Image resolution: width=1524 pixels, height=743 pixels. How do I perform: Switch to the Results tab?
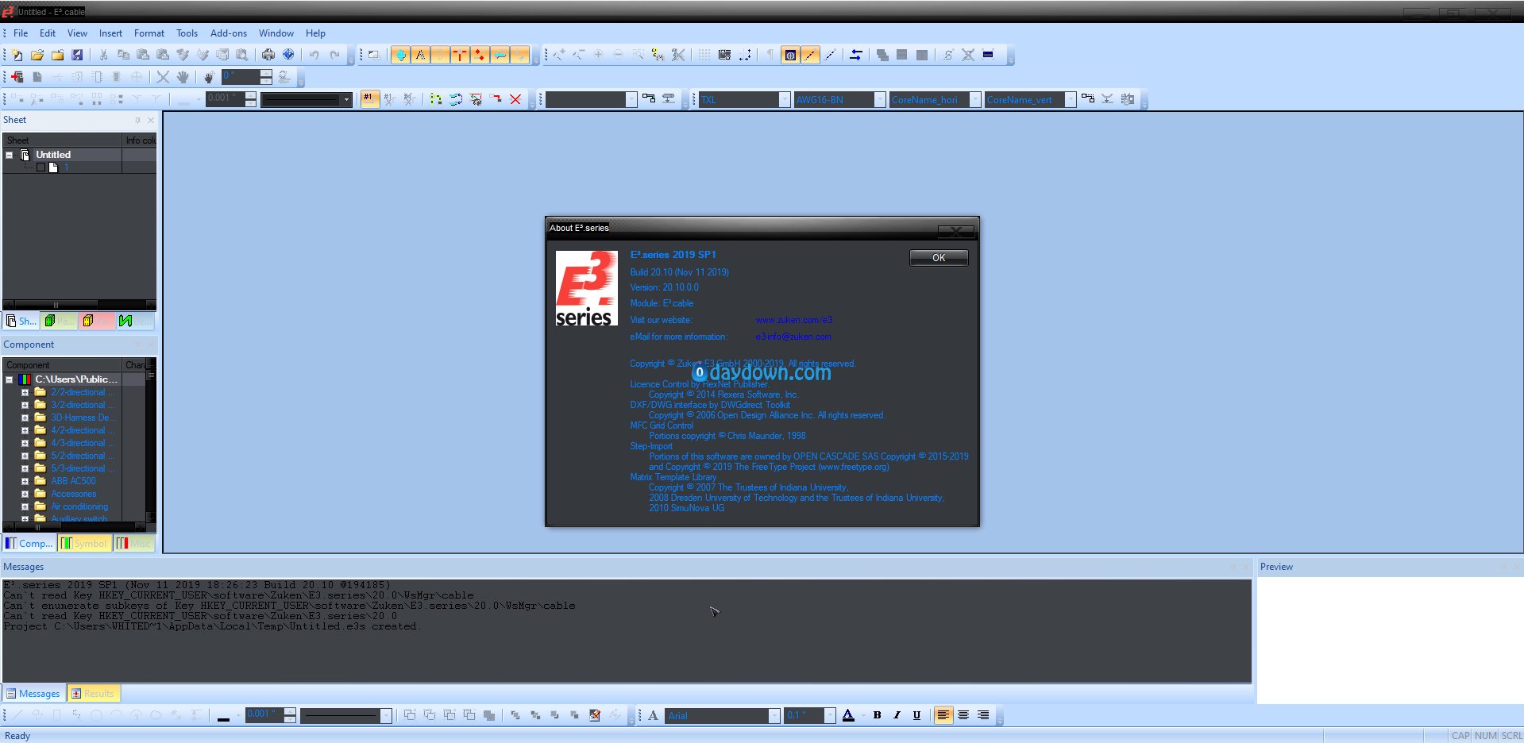click(93, 693)
